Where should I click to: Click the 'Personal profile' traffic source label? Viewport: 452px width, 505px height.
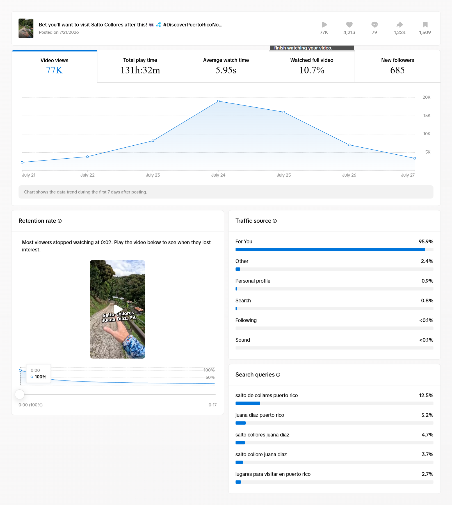[253, 281]
